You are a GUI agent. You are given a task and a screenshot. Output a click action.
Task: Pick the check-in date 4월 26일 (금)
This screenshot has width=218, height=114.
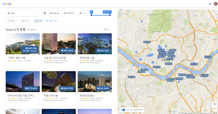click(x=54, y=13)
